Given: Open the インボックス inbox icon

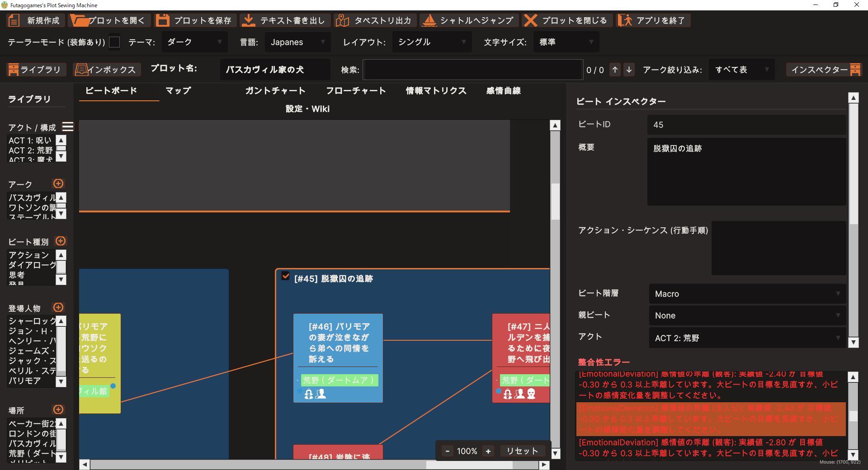Looking at the screenshot, I should click(x=81, y=70).
